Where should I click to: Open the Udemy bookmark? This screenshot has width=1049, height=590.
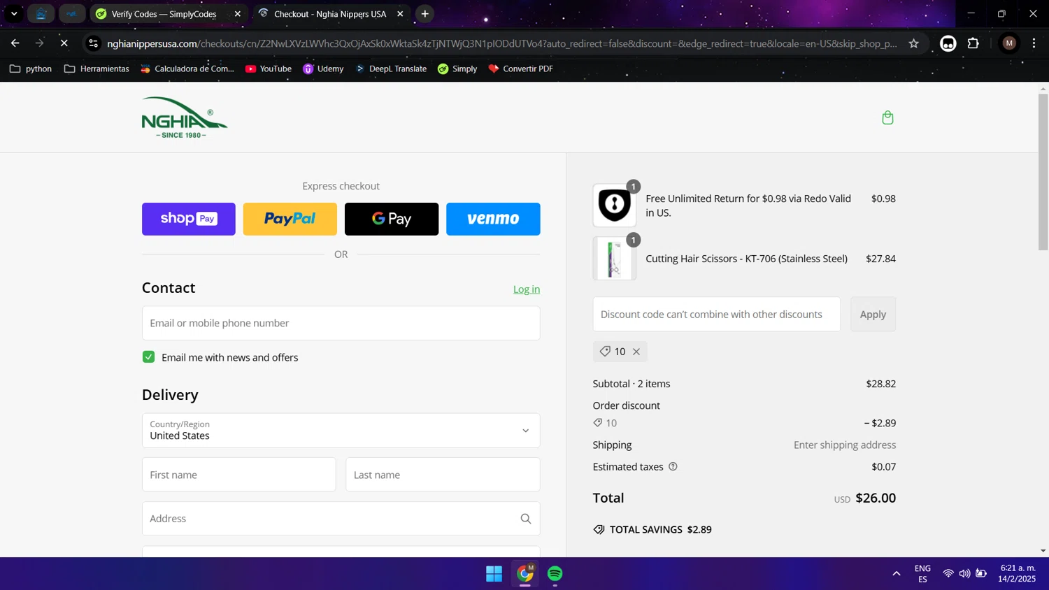tap(323, 69)
